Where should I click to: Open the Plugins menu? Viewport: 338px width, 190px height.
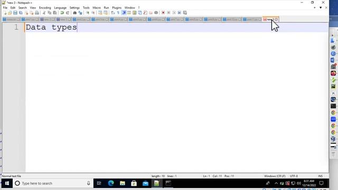coord(117,7)
